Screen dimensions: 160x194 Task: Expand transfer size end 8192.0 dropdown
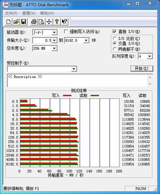pos(86,41)
